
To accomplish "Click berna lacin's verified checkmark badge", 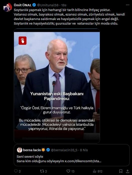I will (x=48, y=150).
